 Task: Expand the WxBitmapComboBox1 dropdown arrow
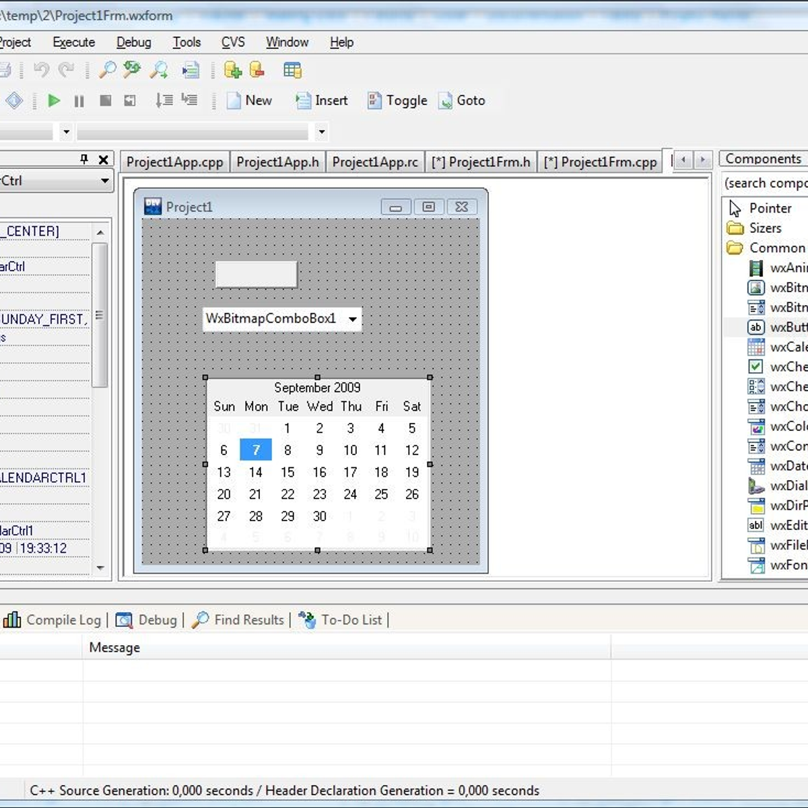click(x=352, y=319)
